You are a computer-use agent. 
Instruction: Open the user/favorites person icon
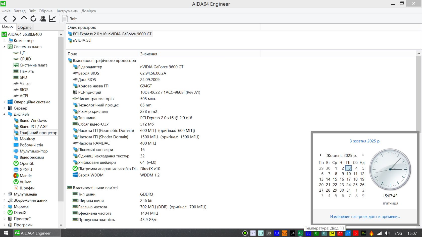[43, 19]
